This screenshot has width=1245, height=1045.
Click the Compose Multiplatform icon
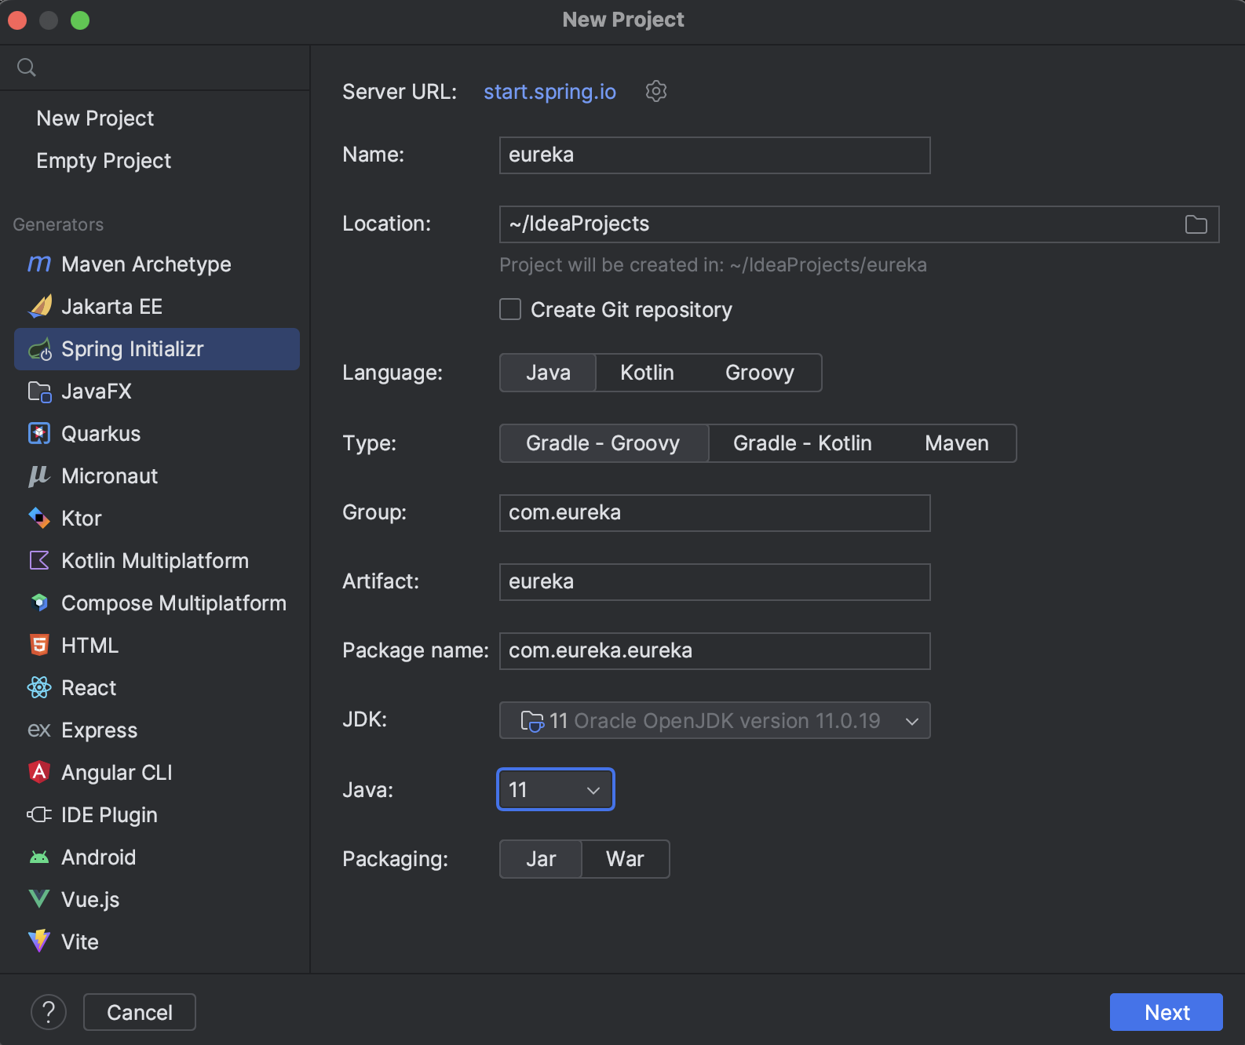[x=39, y=603]
